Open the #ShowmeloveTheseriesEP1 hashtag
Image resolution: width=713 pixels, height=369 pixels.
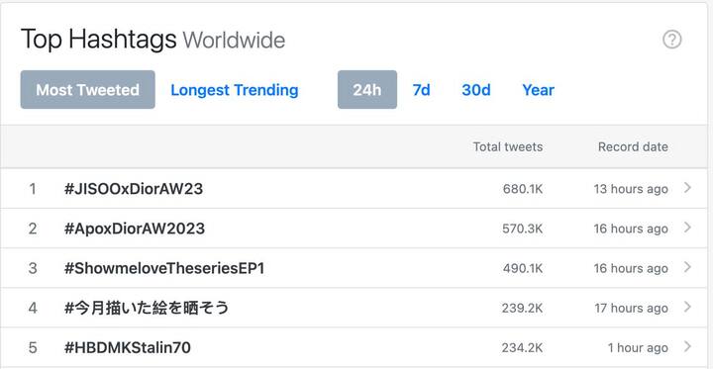point(164,268)
